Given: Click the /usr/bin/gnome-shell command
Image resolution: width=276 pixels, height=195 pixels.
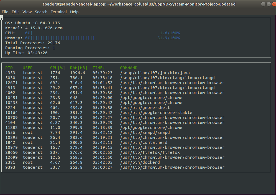Looking at the screenshot, I should tap(145, 108).
